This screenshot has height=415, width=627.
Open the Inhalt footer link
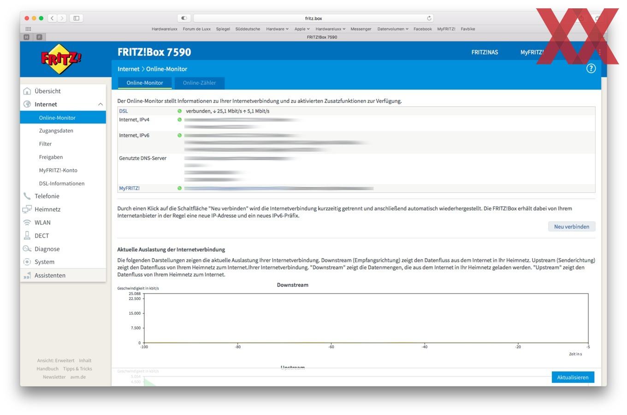[x=85, y=361]
